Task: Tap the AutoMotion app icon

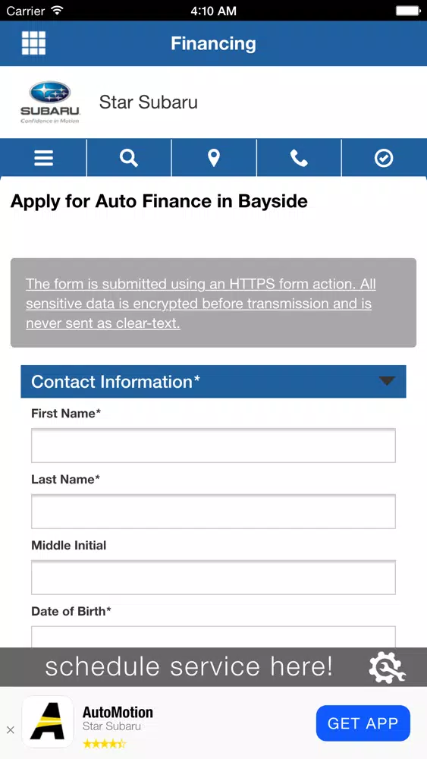Action: (48, 723)
